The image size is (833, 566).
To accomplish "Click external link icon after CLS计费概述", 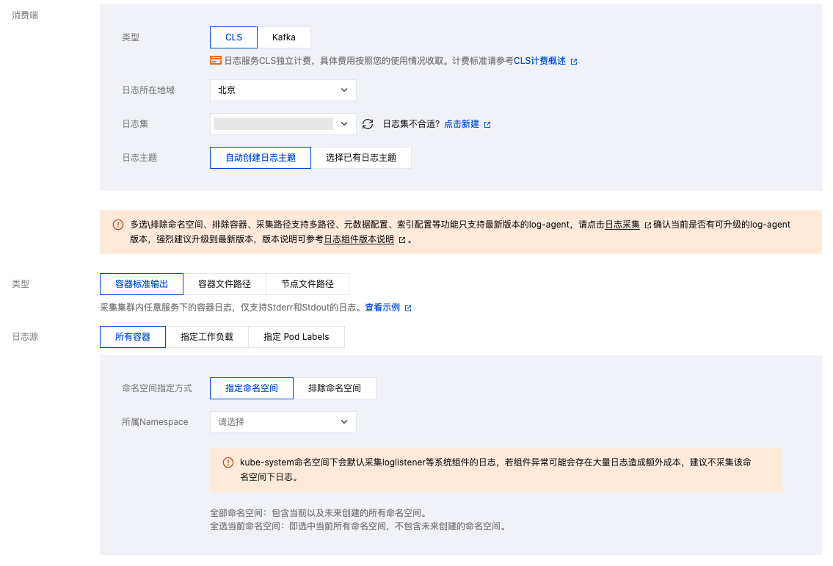I will [x=574, y=62].
